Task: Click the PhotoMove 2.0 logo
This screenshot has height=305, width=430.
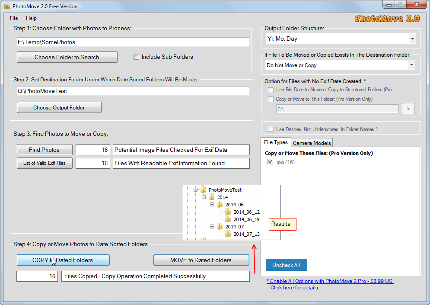Action: [x=387, y=19]
